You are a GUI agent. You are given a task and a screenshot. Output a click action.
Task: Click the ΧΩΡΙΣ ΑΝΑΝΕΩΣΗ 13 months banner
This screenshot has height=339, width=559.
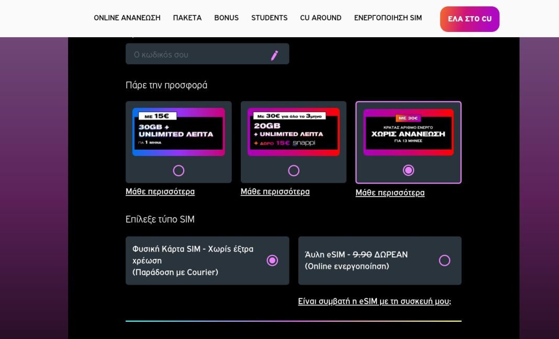tap(408, 132)
